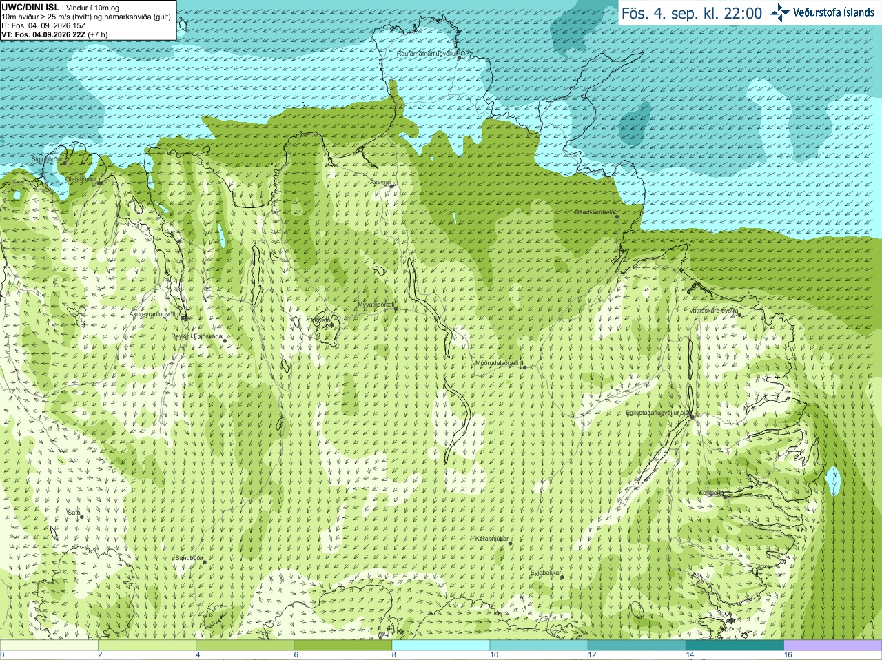Click the Sandvíkurheiði station marker
The height and width of the screenshot is (660, 882).
click(617, 217)
